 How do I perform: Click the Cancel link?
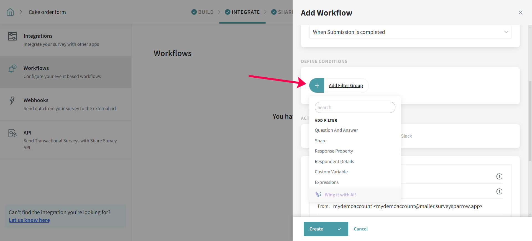pyautogui.click(x=360, y=229)
